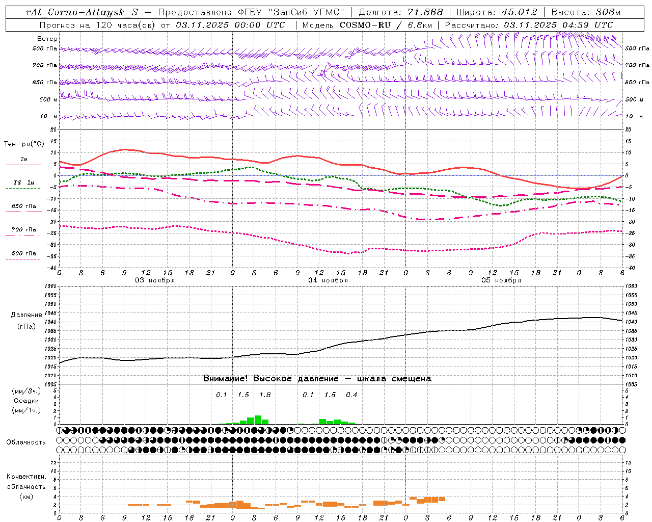Click the Прогноз на 120 часа(ов) text
Image resolution: width=652 pixels, height=522 pixels.
point(98,25)
